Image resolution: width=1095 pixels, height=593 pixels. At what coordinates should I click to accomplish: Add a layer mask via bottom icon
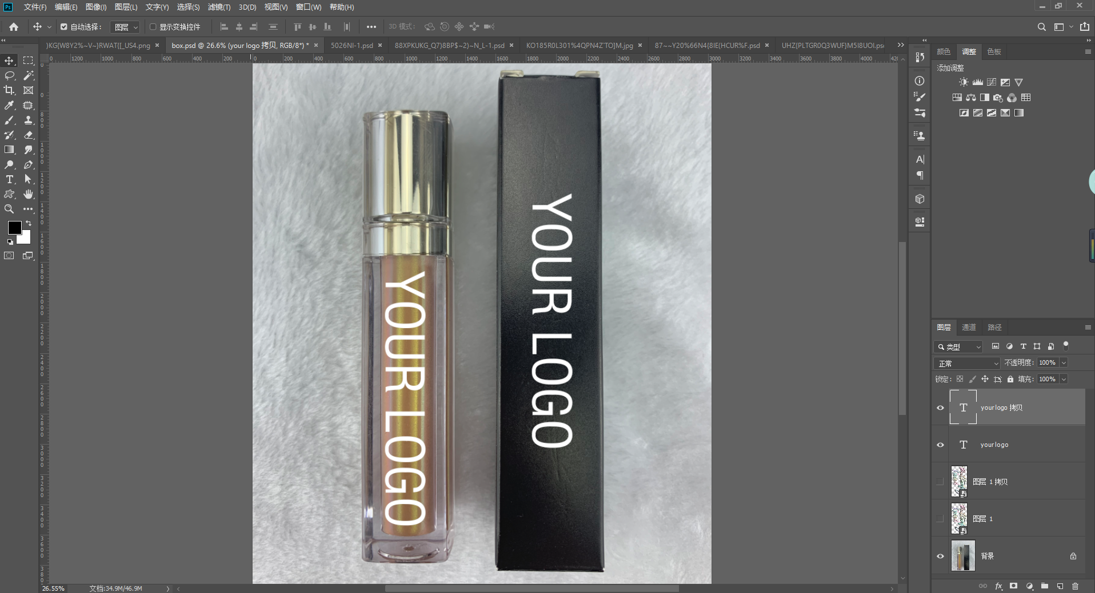pyautogui.click(x=1013, y=586)
